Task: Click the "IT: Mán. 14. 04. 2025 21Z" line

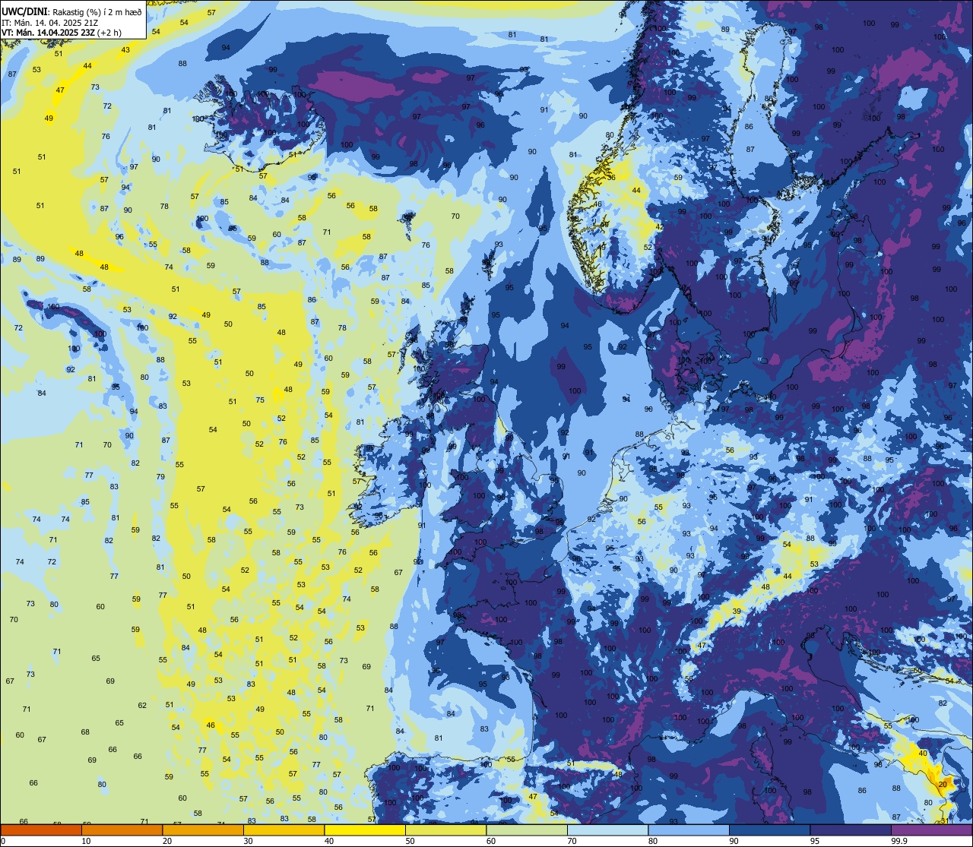Action: point(51,23)
